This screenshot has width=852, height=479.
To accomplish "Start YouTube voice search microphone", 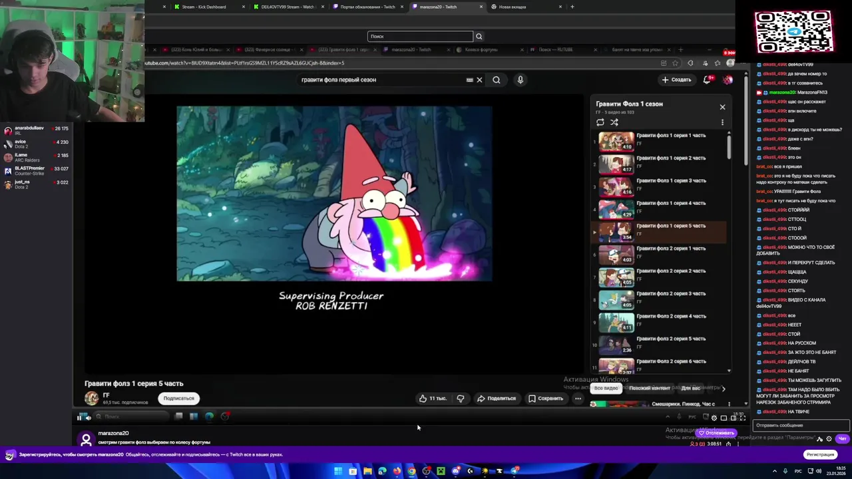I will (521, 80).
